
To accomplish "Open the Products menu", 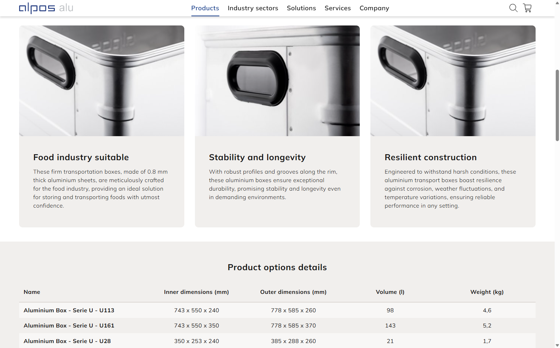I will [x=205, y=8].
